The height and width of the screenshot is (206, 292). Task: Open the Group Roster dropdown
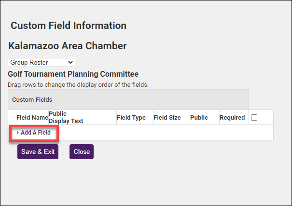tap(41, 62)
